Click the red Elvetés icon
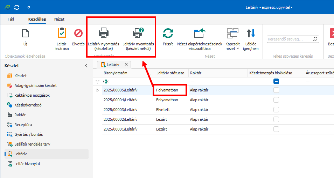The image size is (334, 178). click(x=78, y=34)
